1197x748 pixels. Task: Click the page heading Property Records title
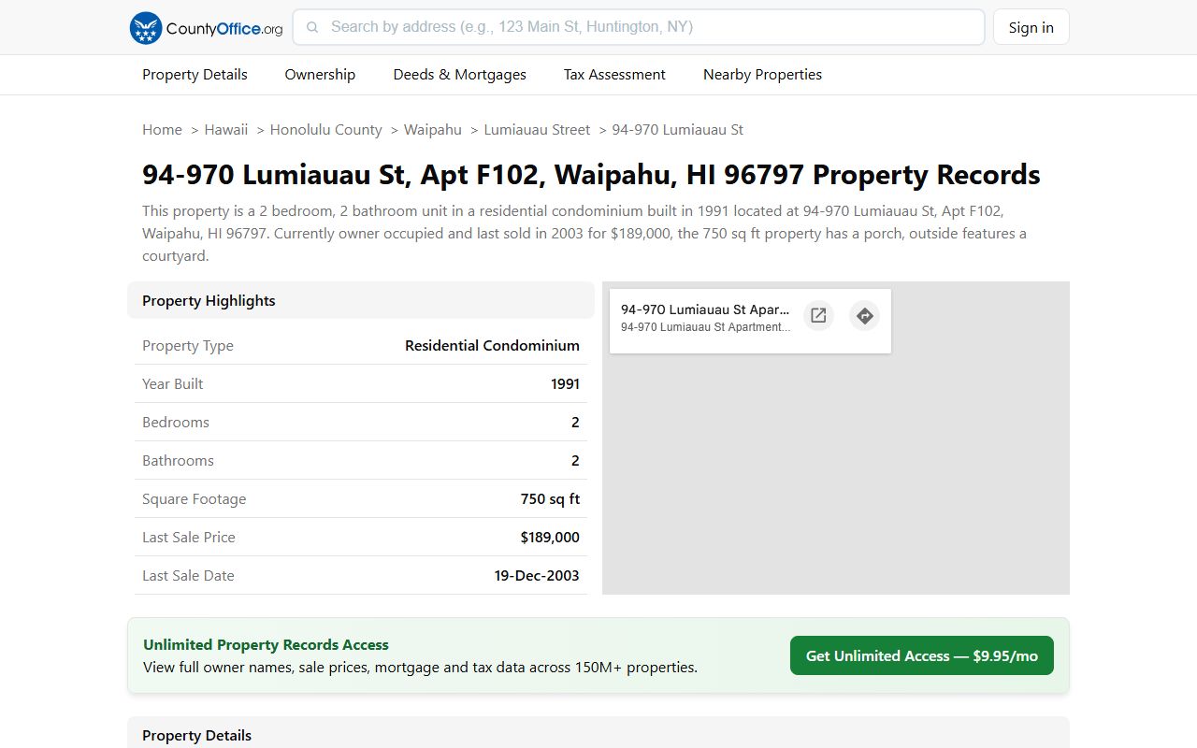click(591, 175)
